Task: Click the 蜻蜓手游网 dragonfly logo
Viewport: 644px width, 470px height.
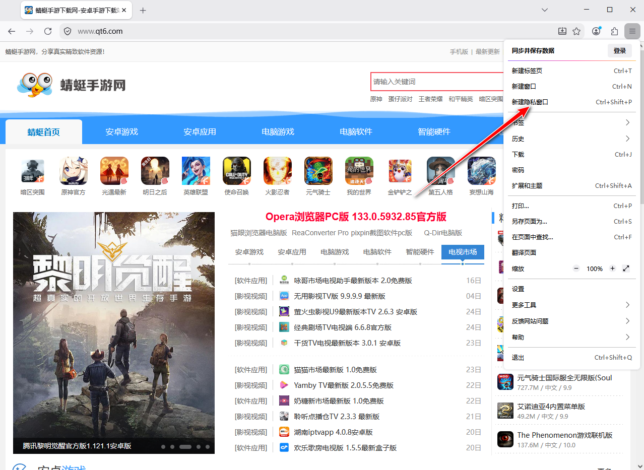Action: pyautogui.click(x=71, y=85)
